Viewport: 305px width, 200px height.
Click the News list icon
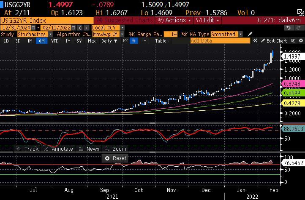(81, 149)
